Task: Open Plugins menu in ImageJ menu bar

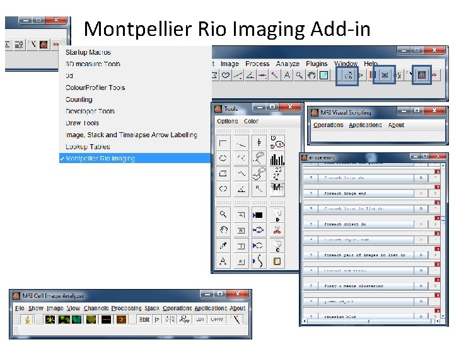Action: [x=317, y=64]
